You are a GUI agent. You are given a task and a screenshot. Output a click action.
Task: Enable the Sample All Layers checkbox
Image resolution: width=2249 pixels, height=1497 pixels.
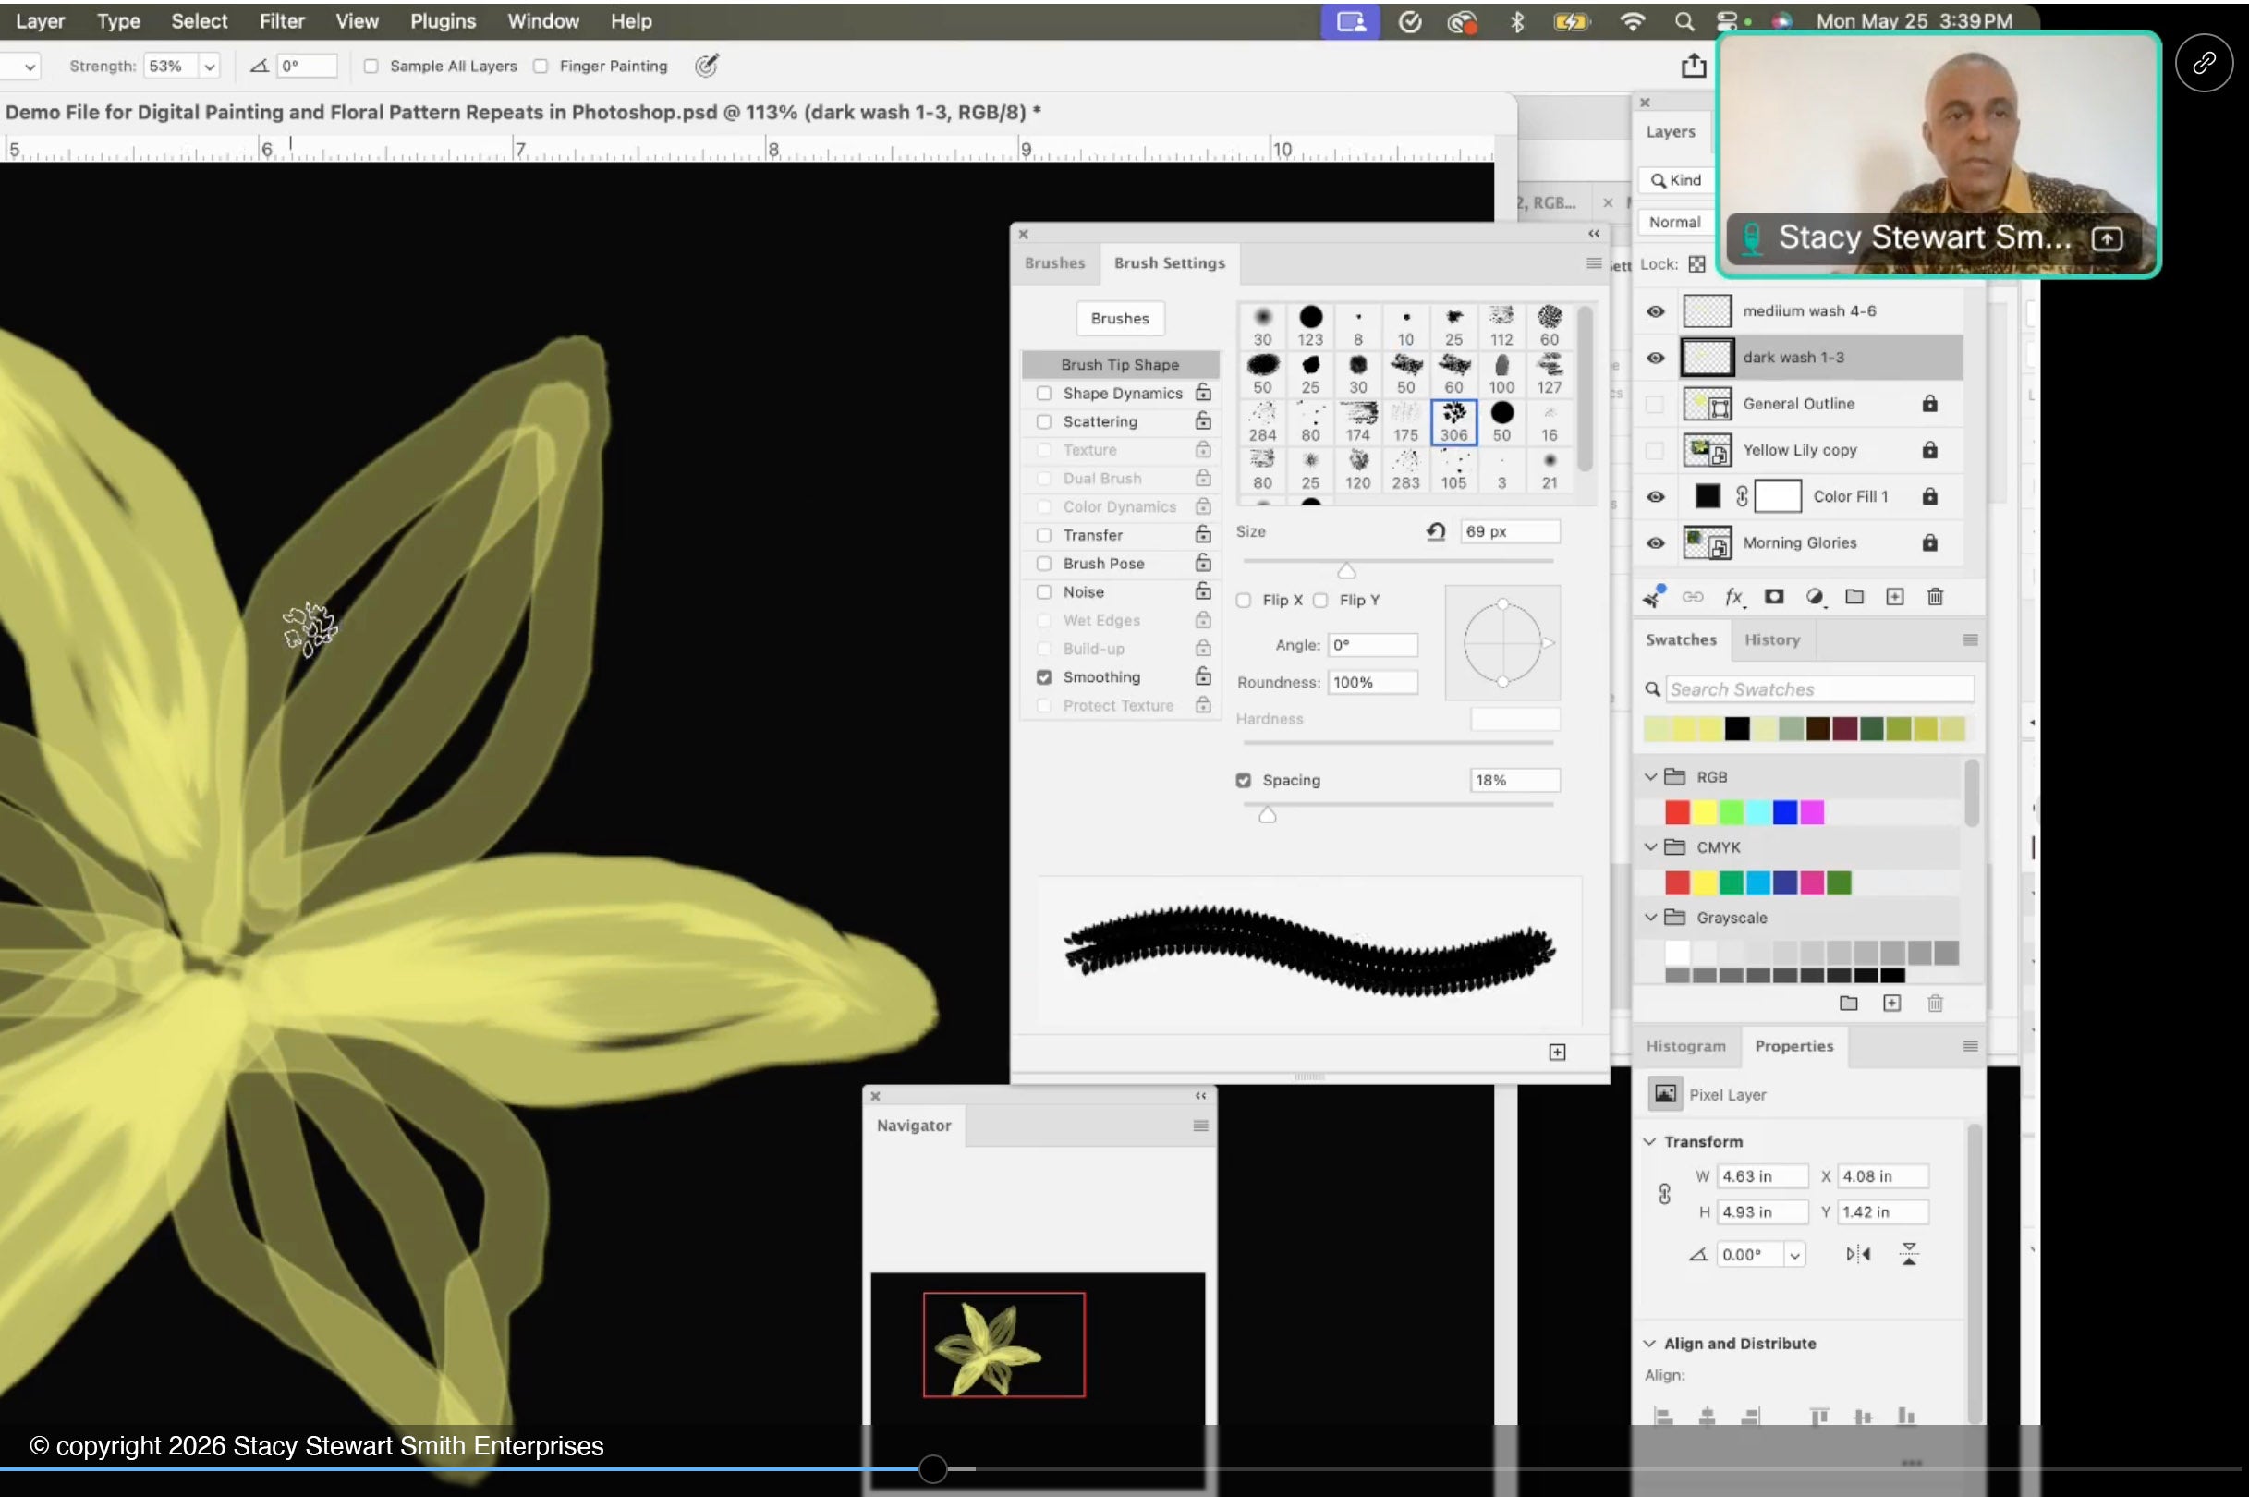(371, 66)
